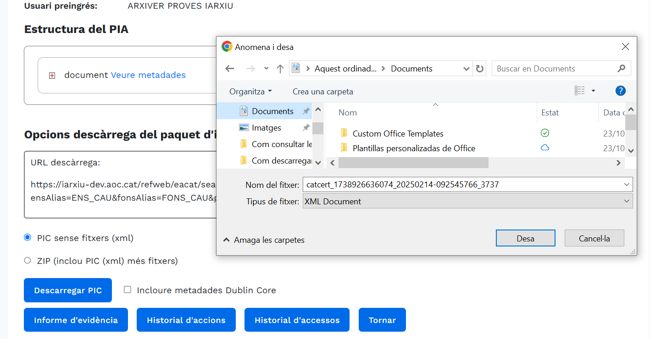This screenshot has width=650, height=339.
Task: Select PIC sense fitxers (xml) option
Action: (x=28, y=237)
